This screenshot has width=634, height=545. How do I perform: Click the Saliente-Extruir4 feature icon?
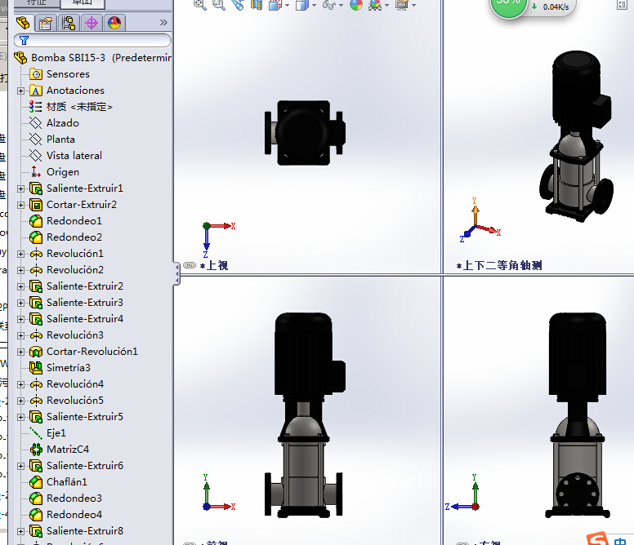[x=36, y=319]
